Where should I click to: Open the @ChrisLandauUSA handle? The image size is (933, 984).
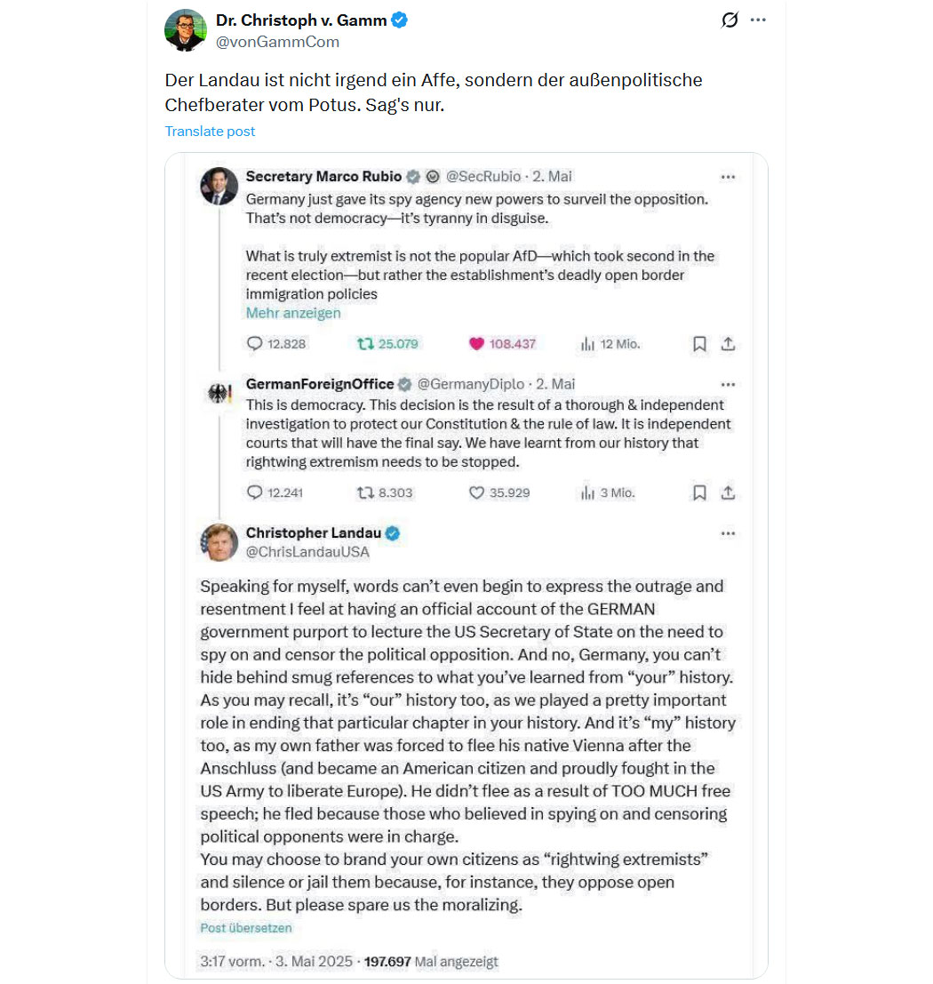point(307,552)
